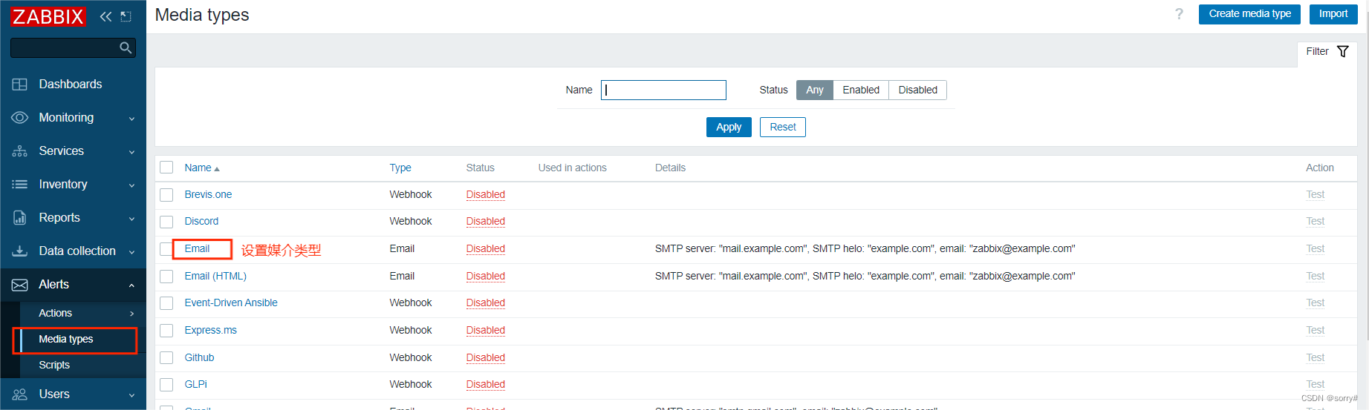Click the Data collection download icon
Viewport: 1369px width, 410px height.
point(20,251)
